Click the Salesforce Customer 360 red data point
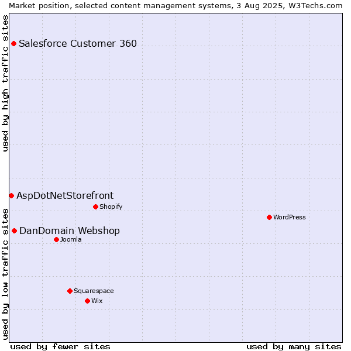The height and width of the screenshot is (351, 351). tap(13, 44)
